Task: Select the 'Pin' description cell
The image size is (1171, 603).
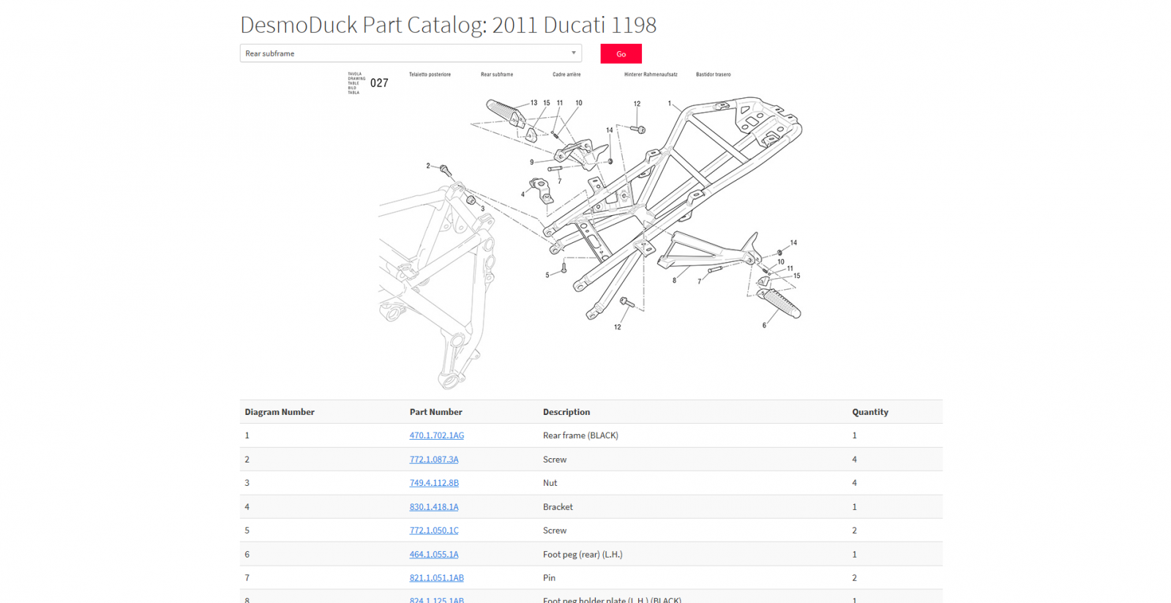Action: pyautogui.click(x=549, y=578)
